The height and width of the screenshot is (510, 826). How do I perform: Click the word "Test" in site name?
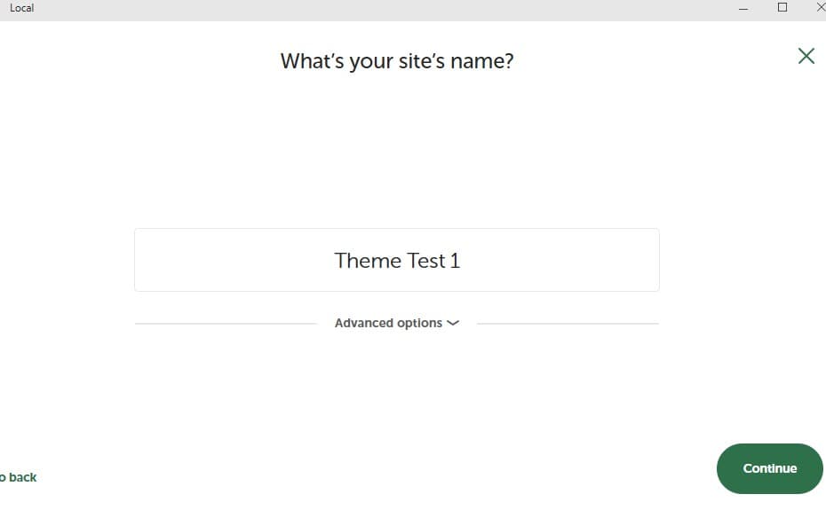coord(425,260)
